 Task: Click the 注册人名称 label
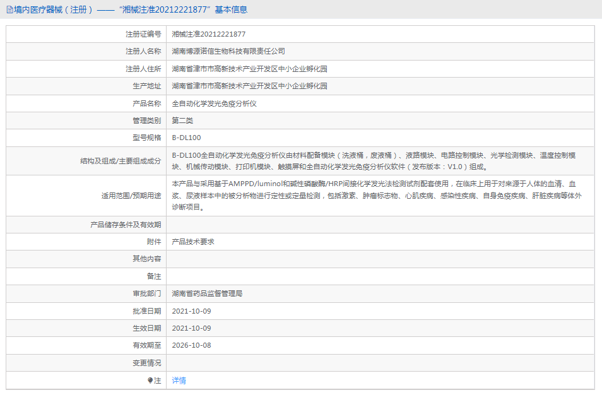[143, 51]
